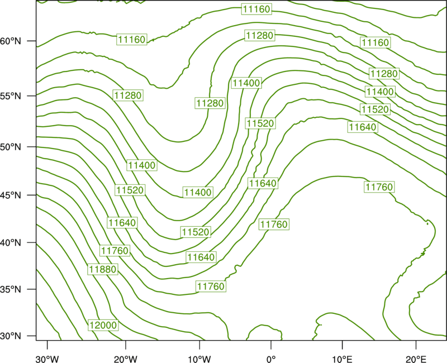Pick the leftmost 11400 contour label
Screen dimensions: 447x363
coord(142,165)
